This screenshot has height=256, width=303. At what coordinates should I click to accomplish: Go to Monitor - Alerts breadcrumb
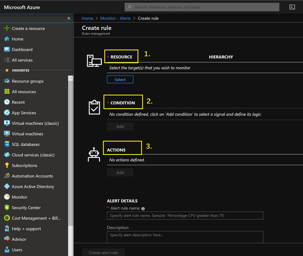(115, 18)
